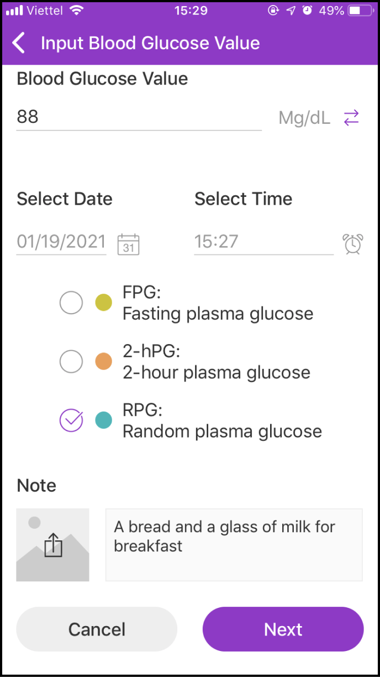Tap the back arrow in header

[19, 43]
